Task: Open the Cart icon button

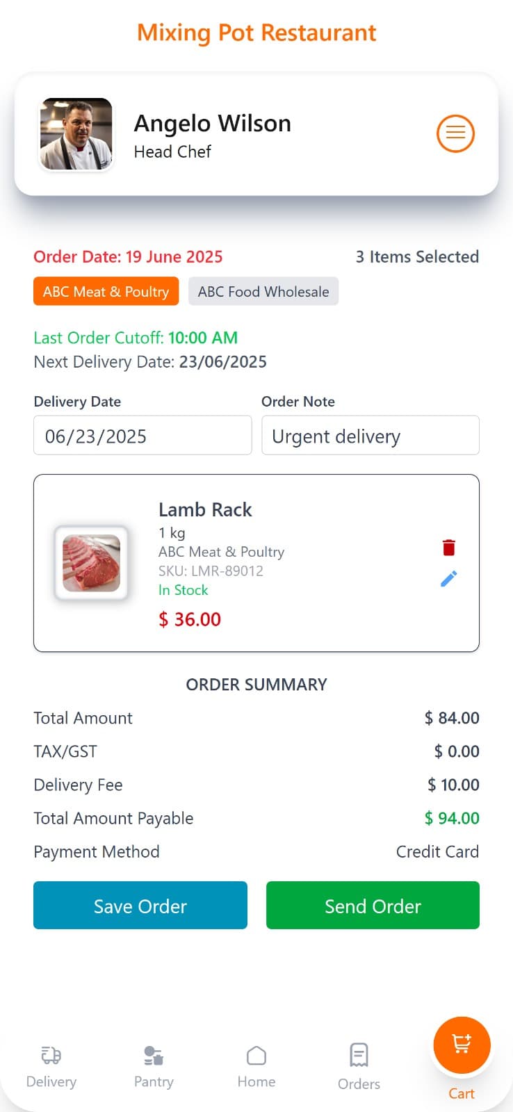Action: click(x=462, y=1045)
